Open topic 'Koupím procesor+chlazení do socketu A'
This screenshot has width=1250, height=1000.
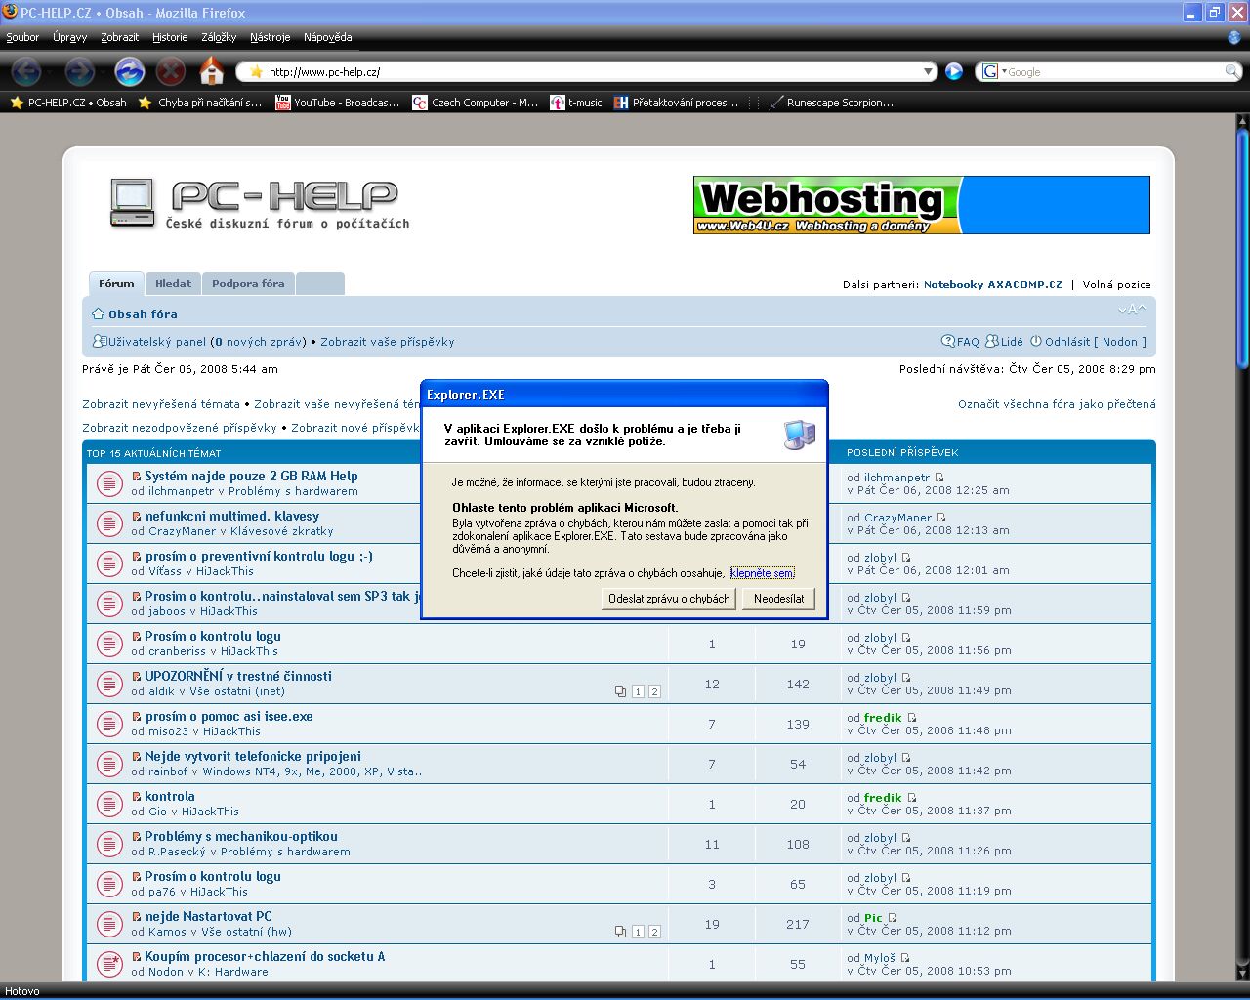[265, 956]
